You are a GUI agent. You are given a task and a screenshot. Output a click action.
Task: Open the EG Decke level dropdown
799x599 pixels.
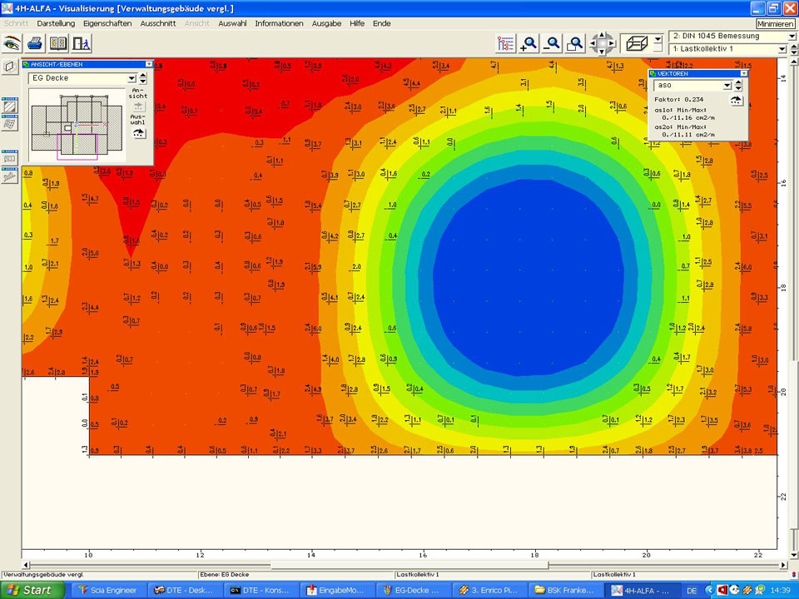[x=132, y=78]
